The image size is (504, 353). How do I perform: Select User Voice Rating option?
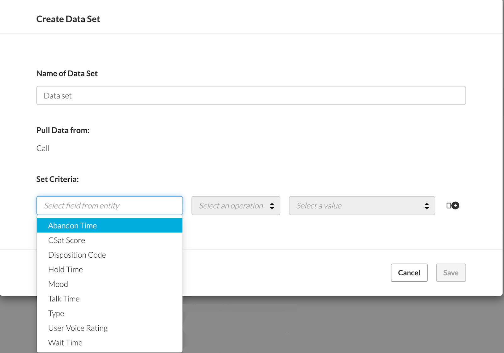point(110,328)
